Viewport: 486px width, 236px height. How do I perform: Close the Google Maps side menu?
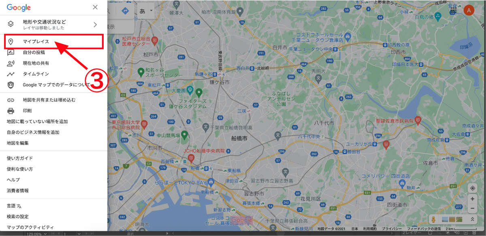click(x=95, y=7)
